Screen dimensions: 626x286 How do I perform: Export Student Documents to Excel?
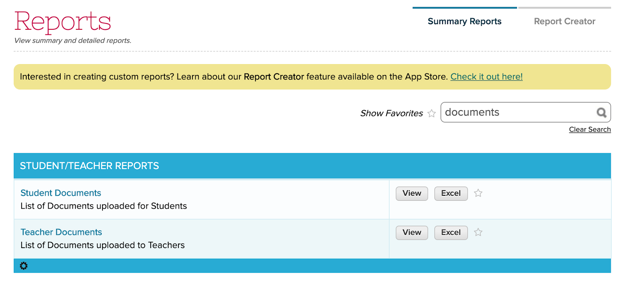point(451,193)
